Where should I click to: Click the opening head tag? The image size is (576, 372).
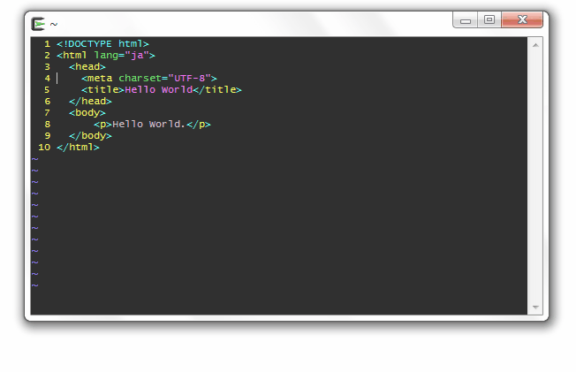tap(87, 66)
